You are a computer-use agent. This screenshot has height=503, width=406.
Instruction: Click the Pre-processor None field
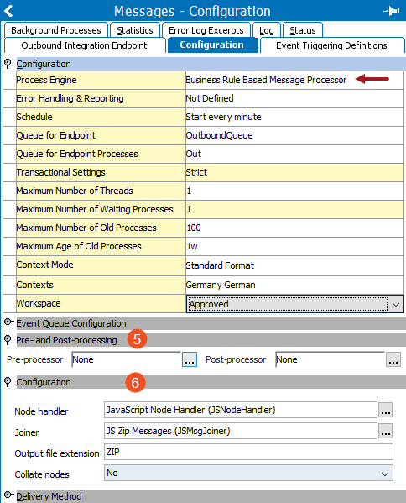(127, 359)
